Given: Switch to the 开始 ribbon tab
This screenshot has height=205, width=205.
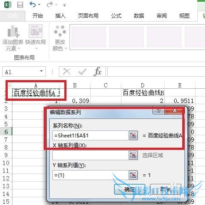Looking at the screenshot, I should pos(38,16).
